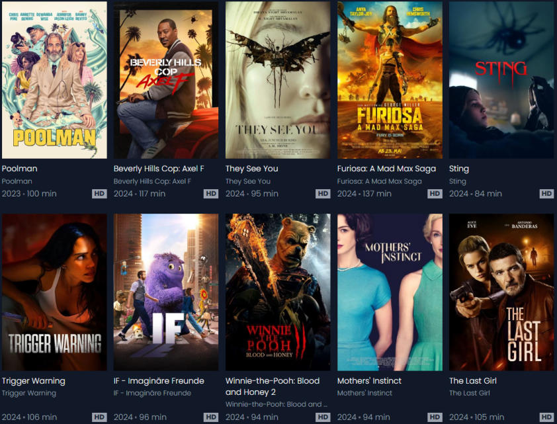Click the grey Sting subtitle
The height and width of the screenshot is (424, 557).
tap(458, 182)
